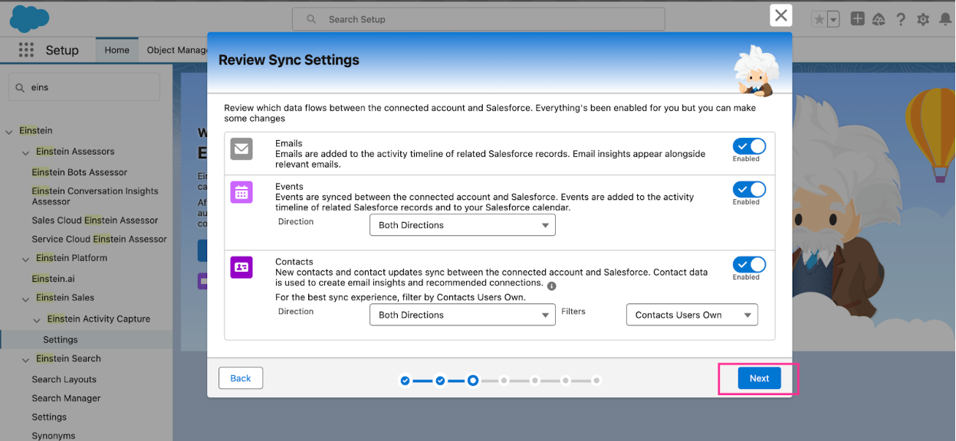Focus the Search Setup input field
956x441 pixels.
478,19
